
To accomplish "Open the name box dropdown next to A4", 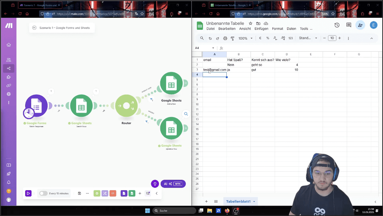I will (213, 48).
